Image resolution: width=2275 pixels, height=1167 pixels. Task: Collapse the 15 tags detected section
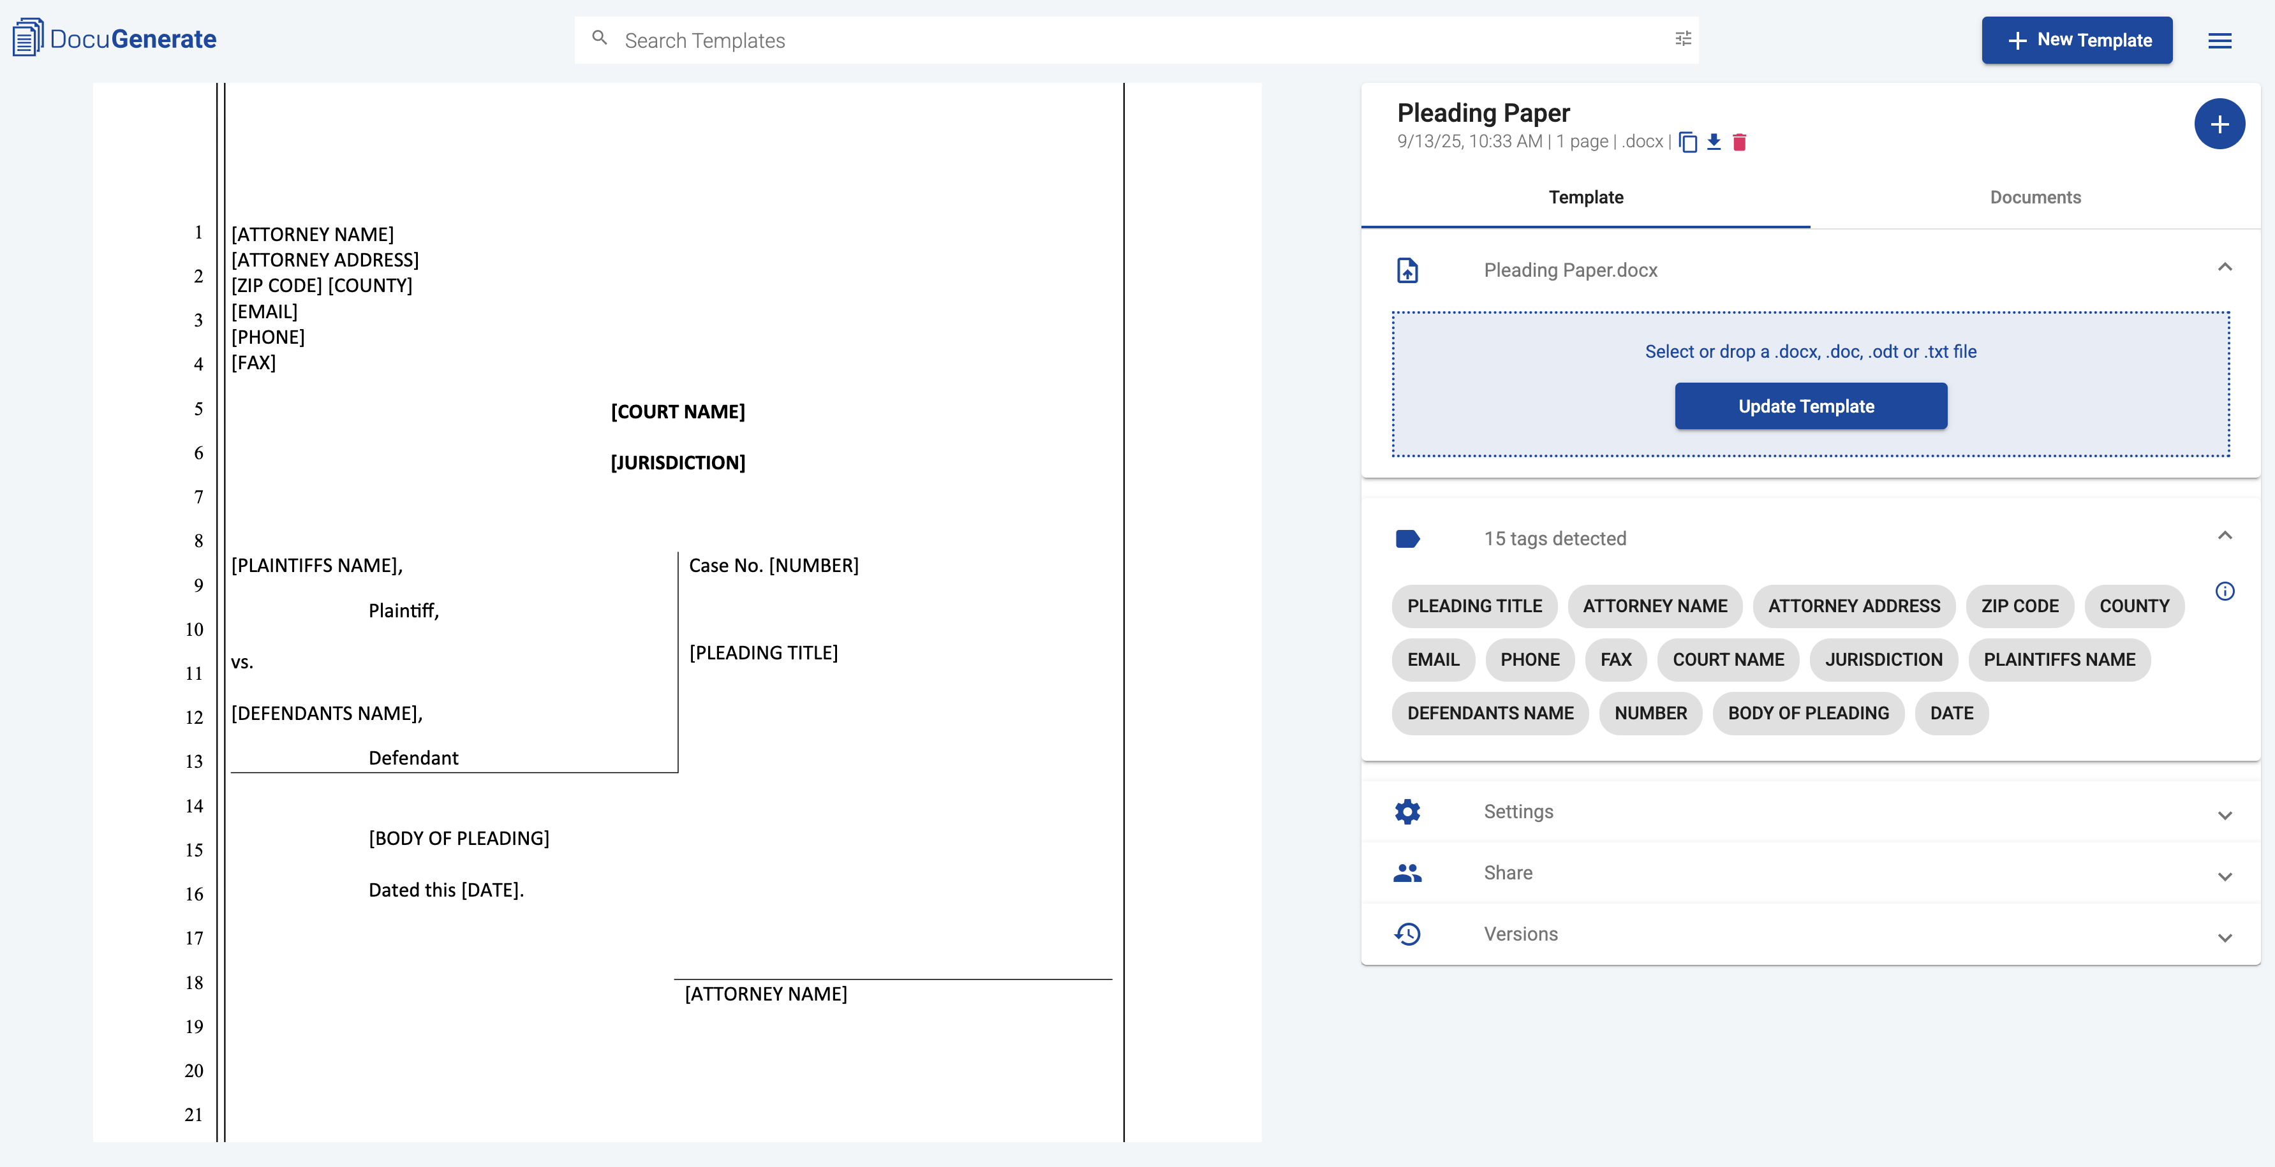(x=2225, y=536)
